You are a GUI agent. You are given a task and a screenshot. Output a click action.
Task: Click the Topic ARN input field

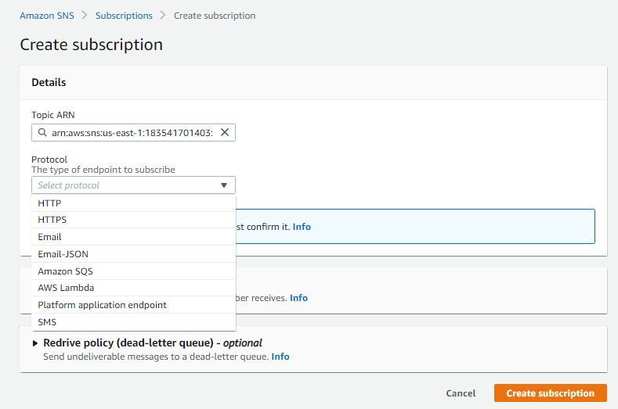pos(133,133)
